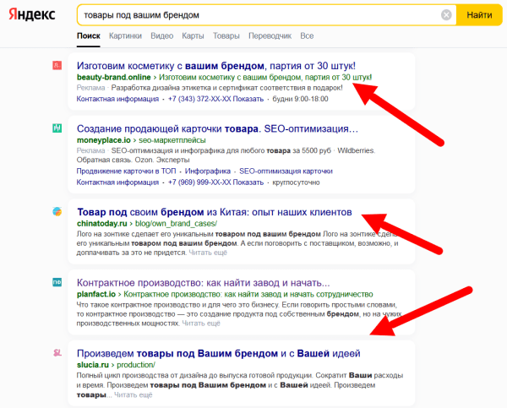
Task: Go to the Переводчик tab
Action: [270, 36]
